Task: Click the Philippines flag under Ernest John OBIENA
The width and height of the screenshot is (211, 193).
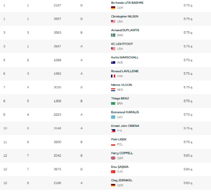Action: [x=113, y=131]
